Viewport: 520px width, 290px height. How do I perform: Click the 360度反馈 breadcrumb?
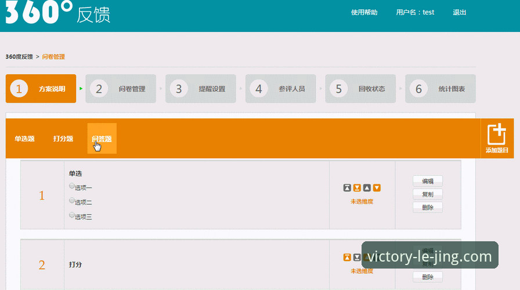19,57
